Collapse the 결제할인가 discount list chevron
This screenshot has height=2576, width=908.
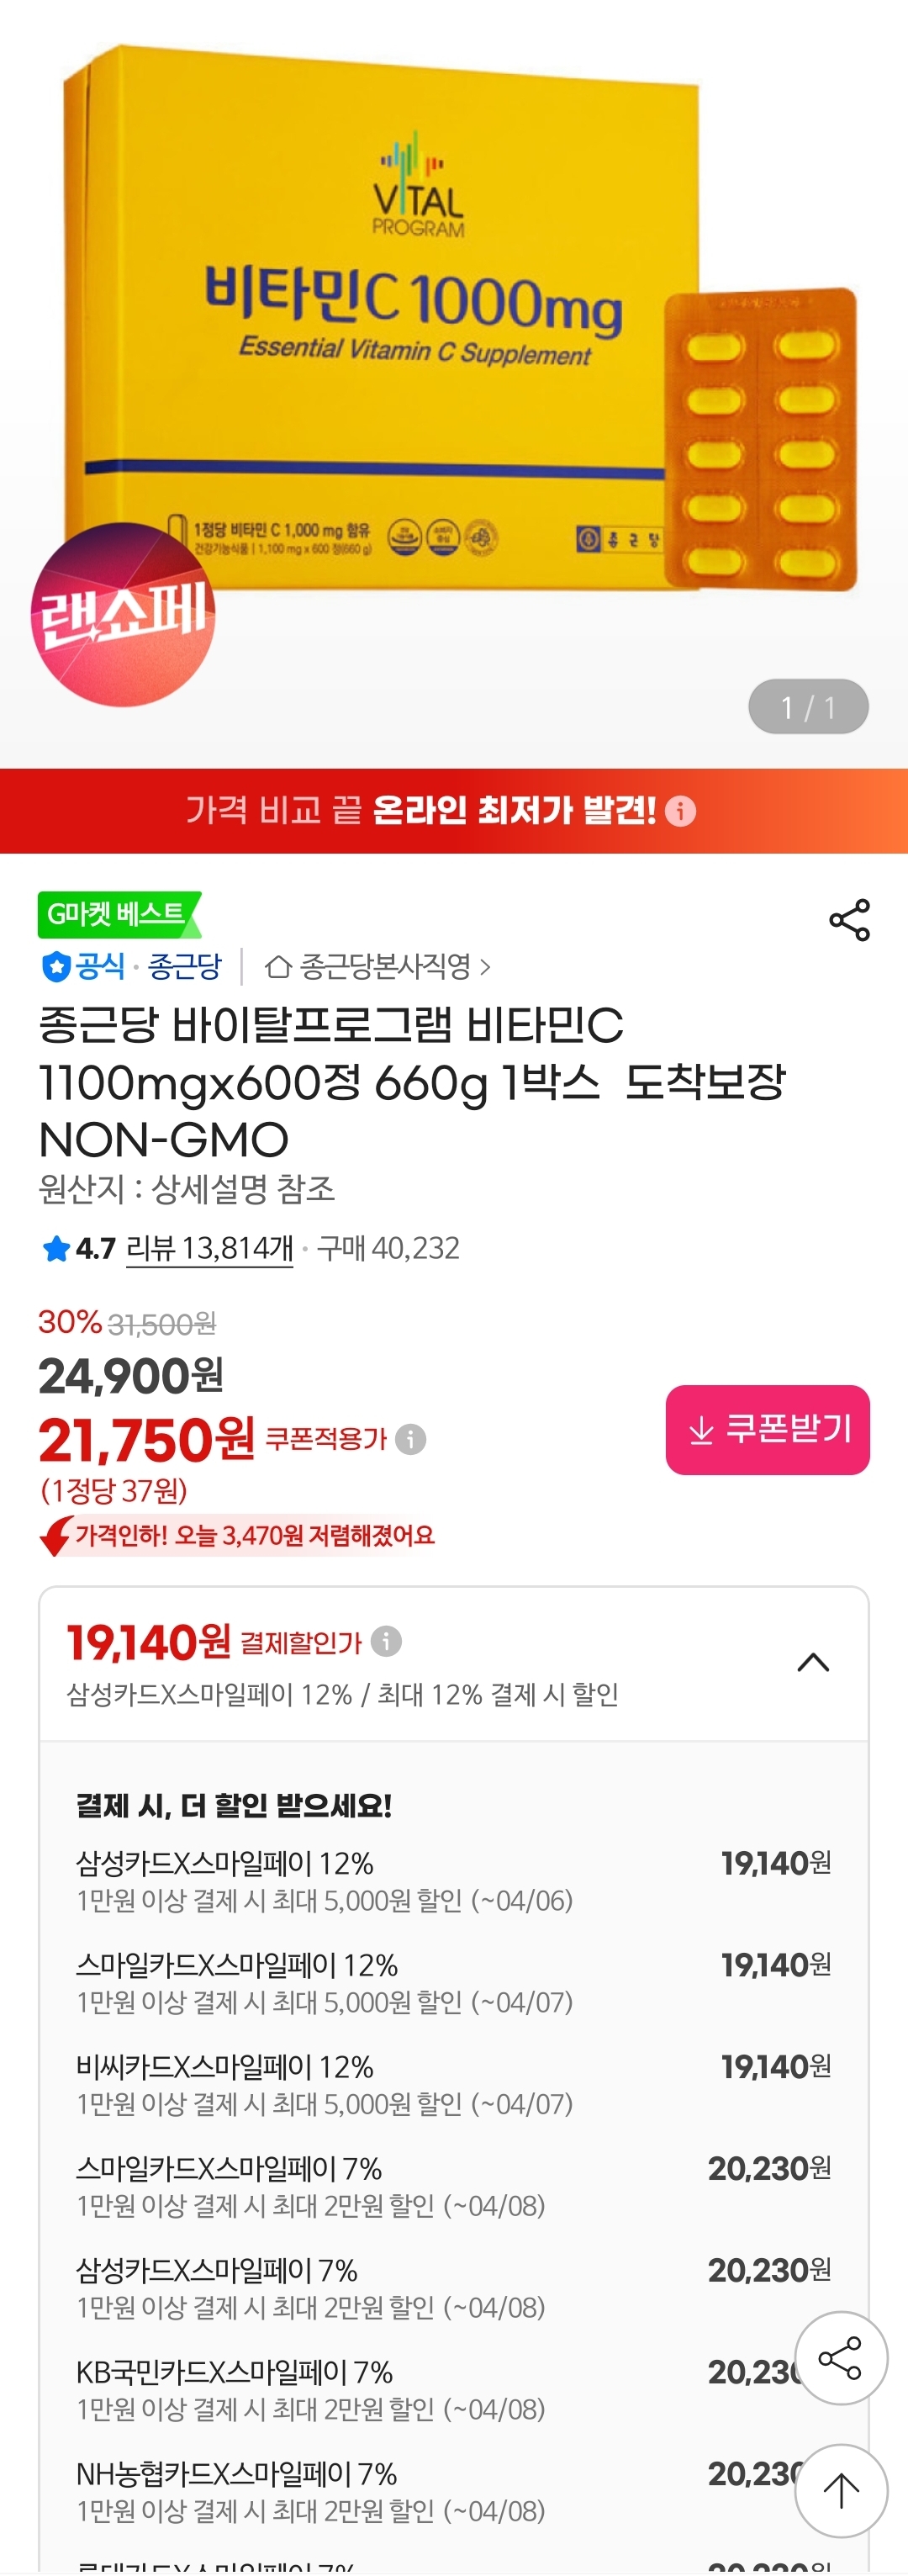813,1662
